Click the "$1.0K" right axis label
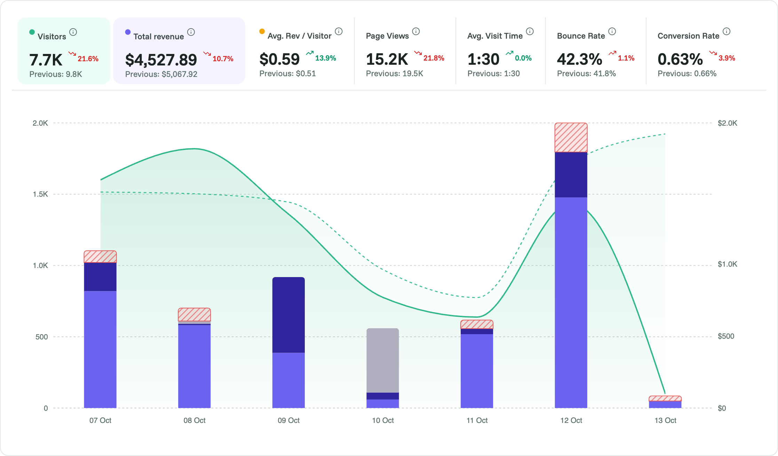The height and width of the screenshot is (456, 778). (x=727, y=264)
